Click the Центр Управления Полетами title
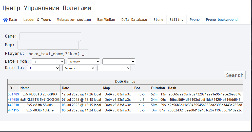Viewport: 252px width, 132px height. [x=47, y=8]
